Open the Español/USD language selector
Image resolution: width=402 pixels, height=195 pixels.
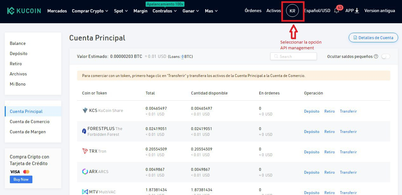[317, 11]
